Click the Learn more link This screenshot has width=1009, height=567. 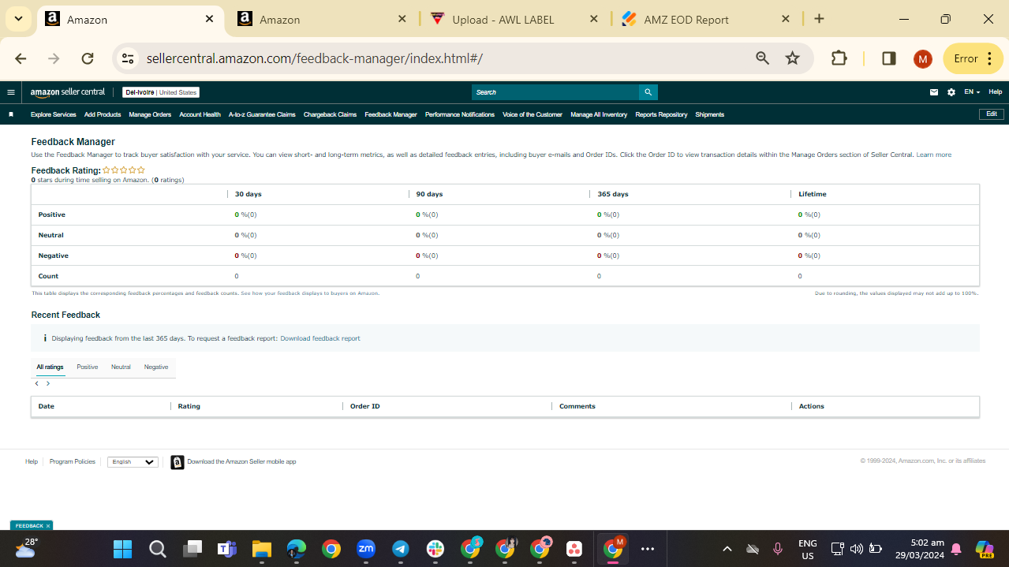point(933,155)
